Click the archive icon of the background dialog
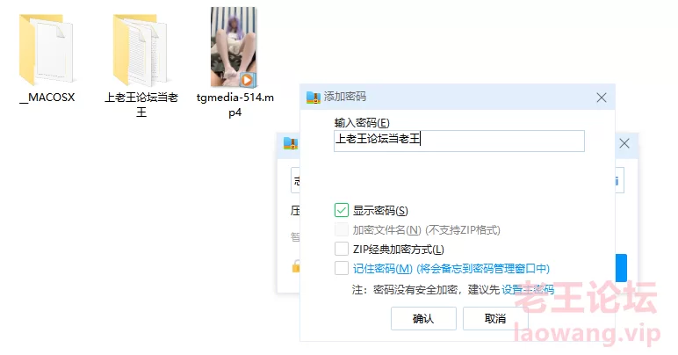The width and height of the screenshot is (678, 355). point(291,143)
